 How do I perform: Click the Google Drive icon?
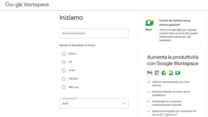pyautogui.click(x=164, y=73)
